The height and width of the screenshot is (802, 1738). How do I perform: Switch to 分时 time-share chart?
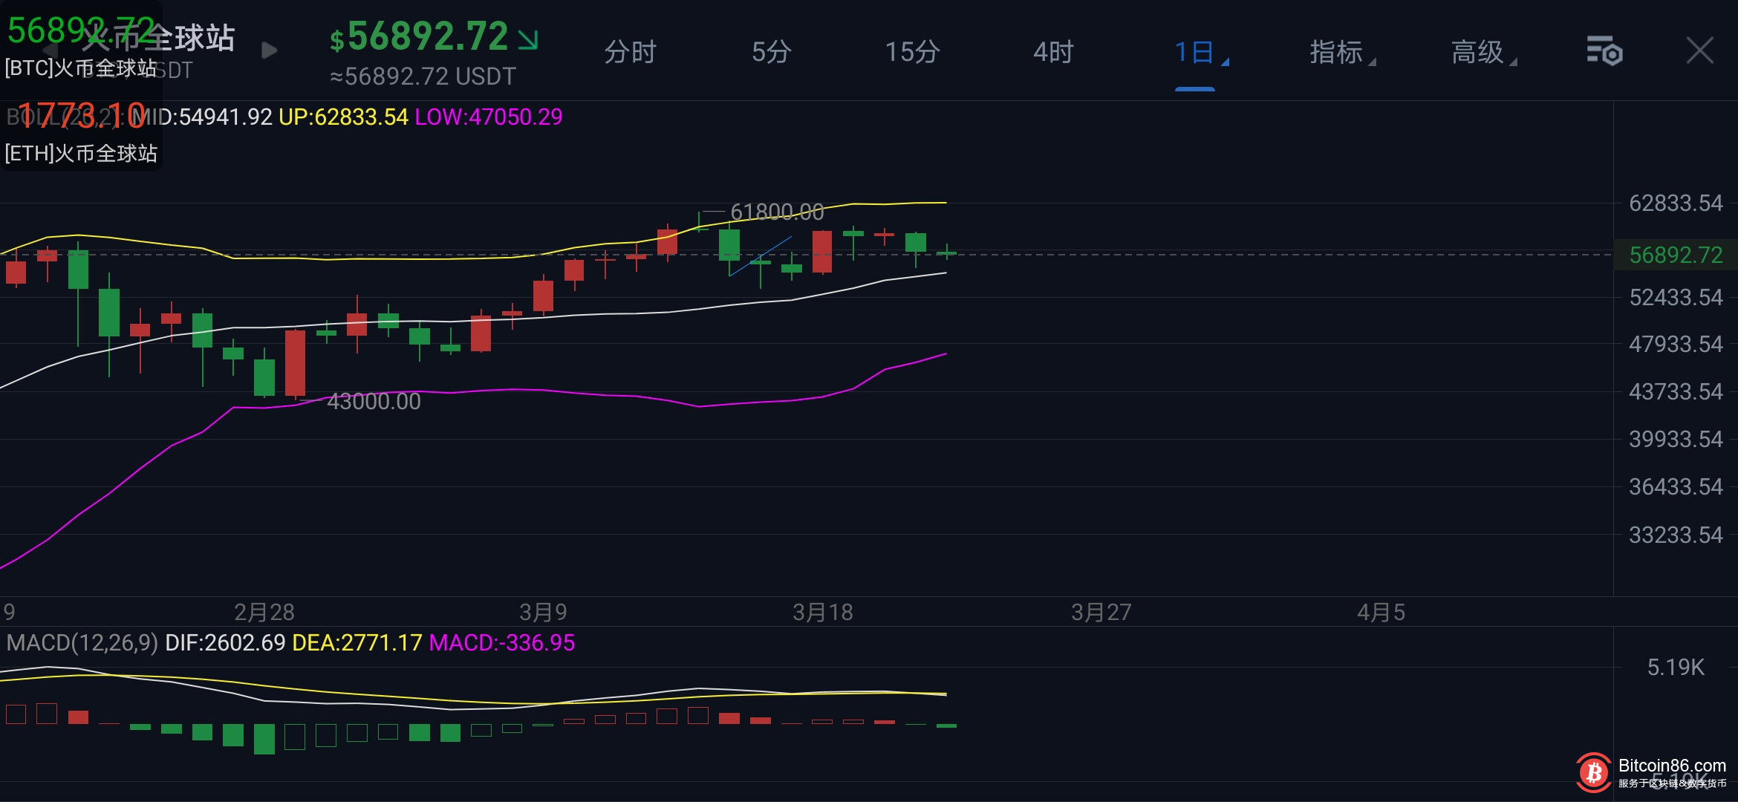click(630, 52)
